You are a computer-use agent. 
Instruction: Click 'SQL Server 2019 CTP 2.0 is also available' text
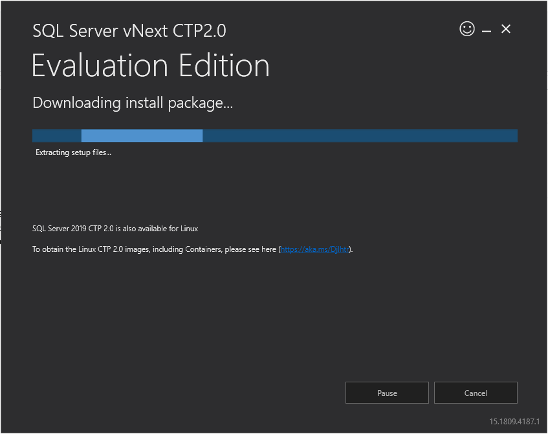click(x=115, y=229)
